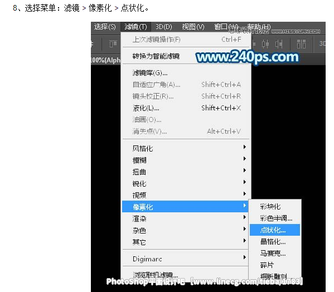Screen dimensions: 334x292
Task: Click distribute right edges icon
Action: click(279, 44)
